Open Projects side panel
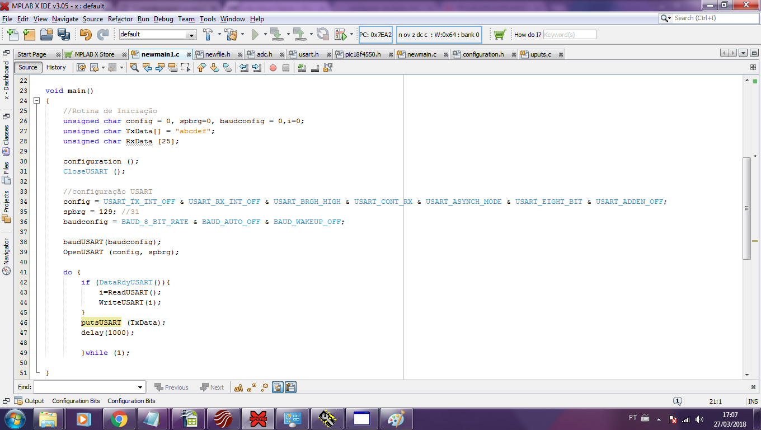Viewport: 761px width, 430px height. (6, 207)
